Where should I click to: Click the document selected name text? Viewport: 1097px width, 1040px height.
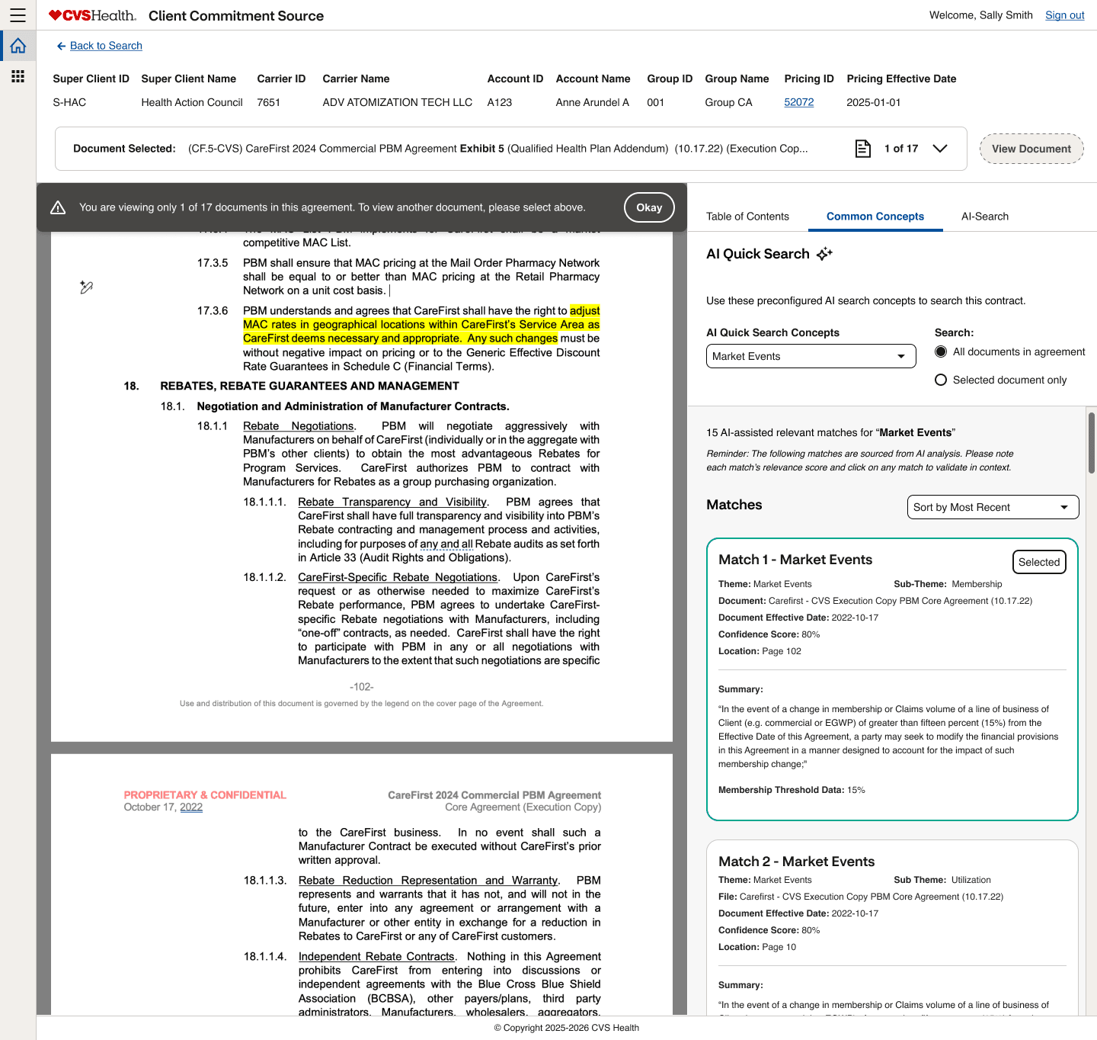point(498,149)
